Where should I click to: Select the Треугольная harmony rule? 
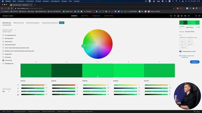pos(7,41)
